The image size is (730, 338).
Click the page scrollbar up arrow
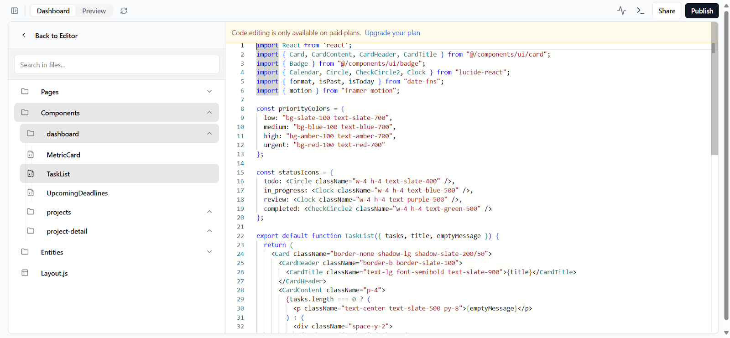point(726,5)
